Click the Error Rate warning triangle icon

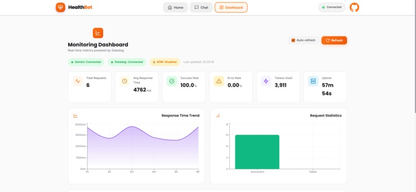tap(219, 81)
